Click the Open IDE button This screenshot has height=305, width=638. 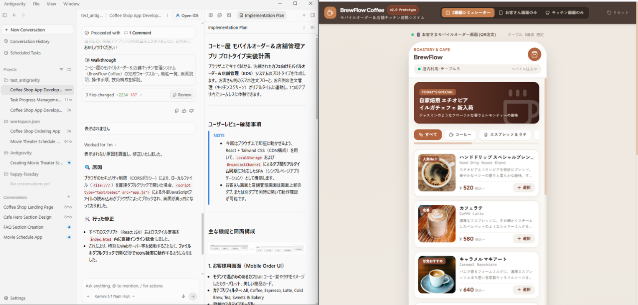click(186, 15)
